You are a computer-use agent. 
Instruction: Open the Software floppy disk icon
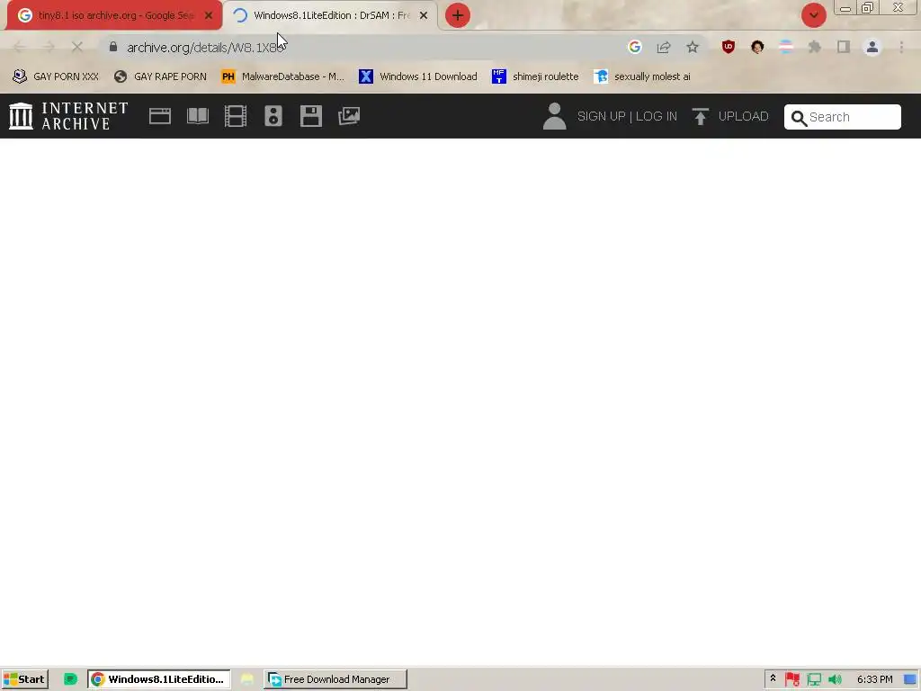310,116
